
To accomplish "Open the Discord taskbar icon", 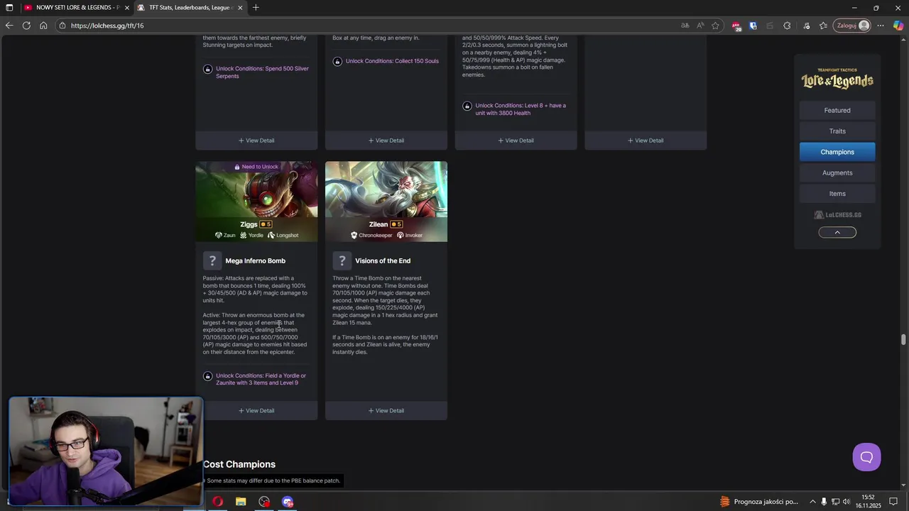I will (x=288, y=502).
